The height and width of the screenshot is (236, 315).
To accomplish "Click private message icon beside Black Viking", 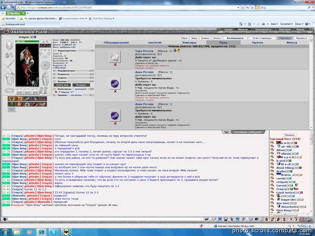I will click(272, 167).
